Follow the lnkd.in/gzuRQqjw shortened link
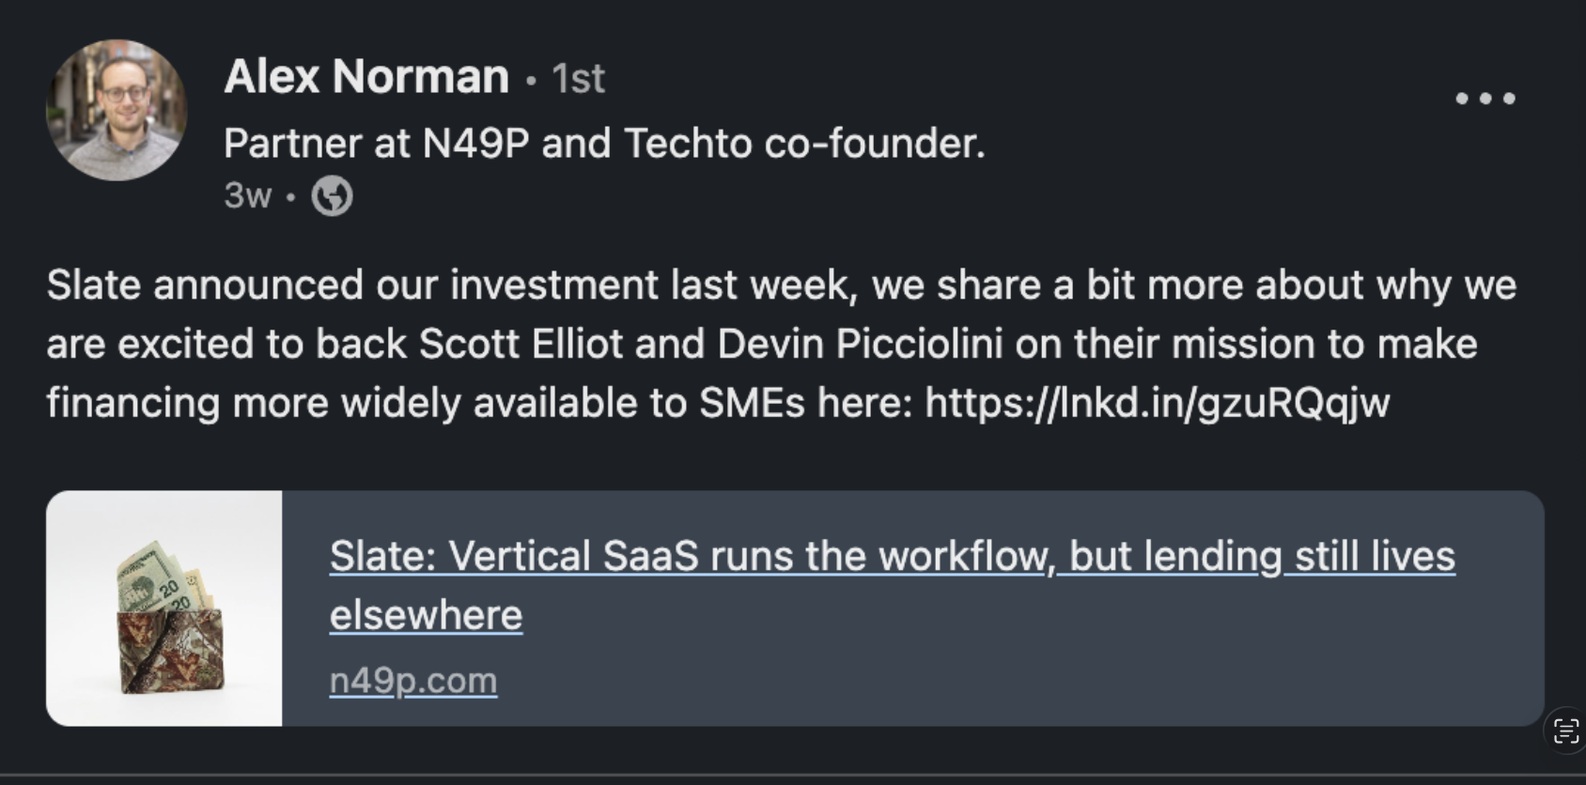The width and height of the screenshot is (1586, 785). click(x=1157, y=403)
